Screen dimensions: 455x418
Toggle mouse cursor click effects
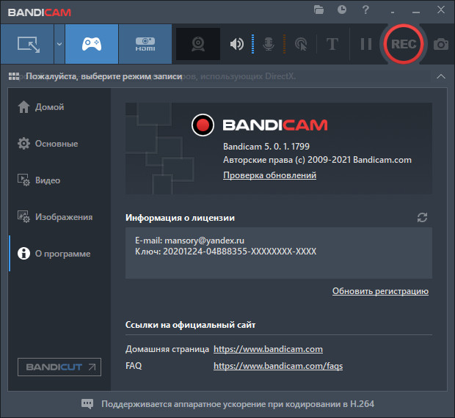(x=301, y=44)
